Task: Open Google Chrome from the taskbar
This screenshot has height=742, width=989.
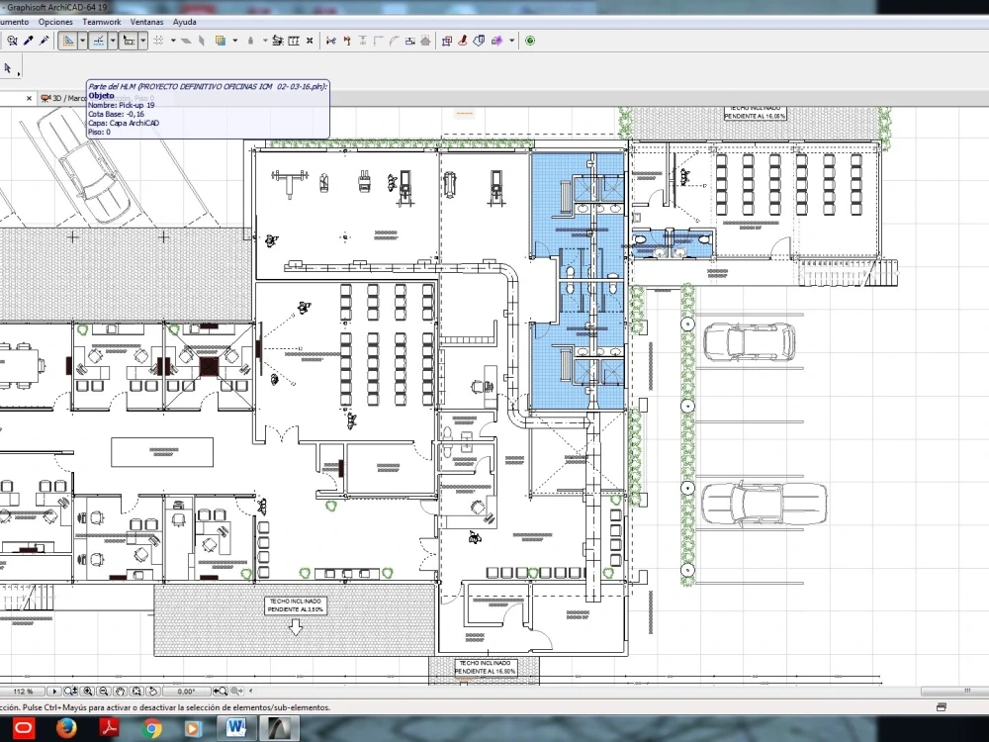Action: (151, 729)
